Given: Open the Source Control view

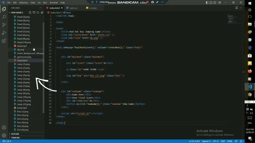Looking at the screenshot, I should coord(4,25).
